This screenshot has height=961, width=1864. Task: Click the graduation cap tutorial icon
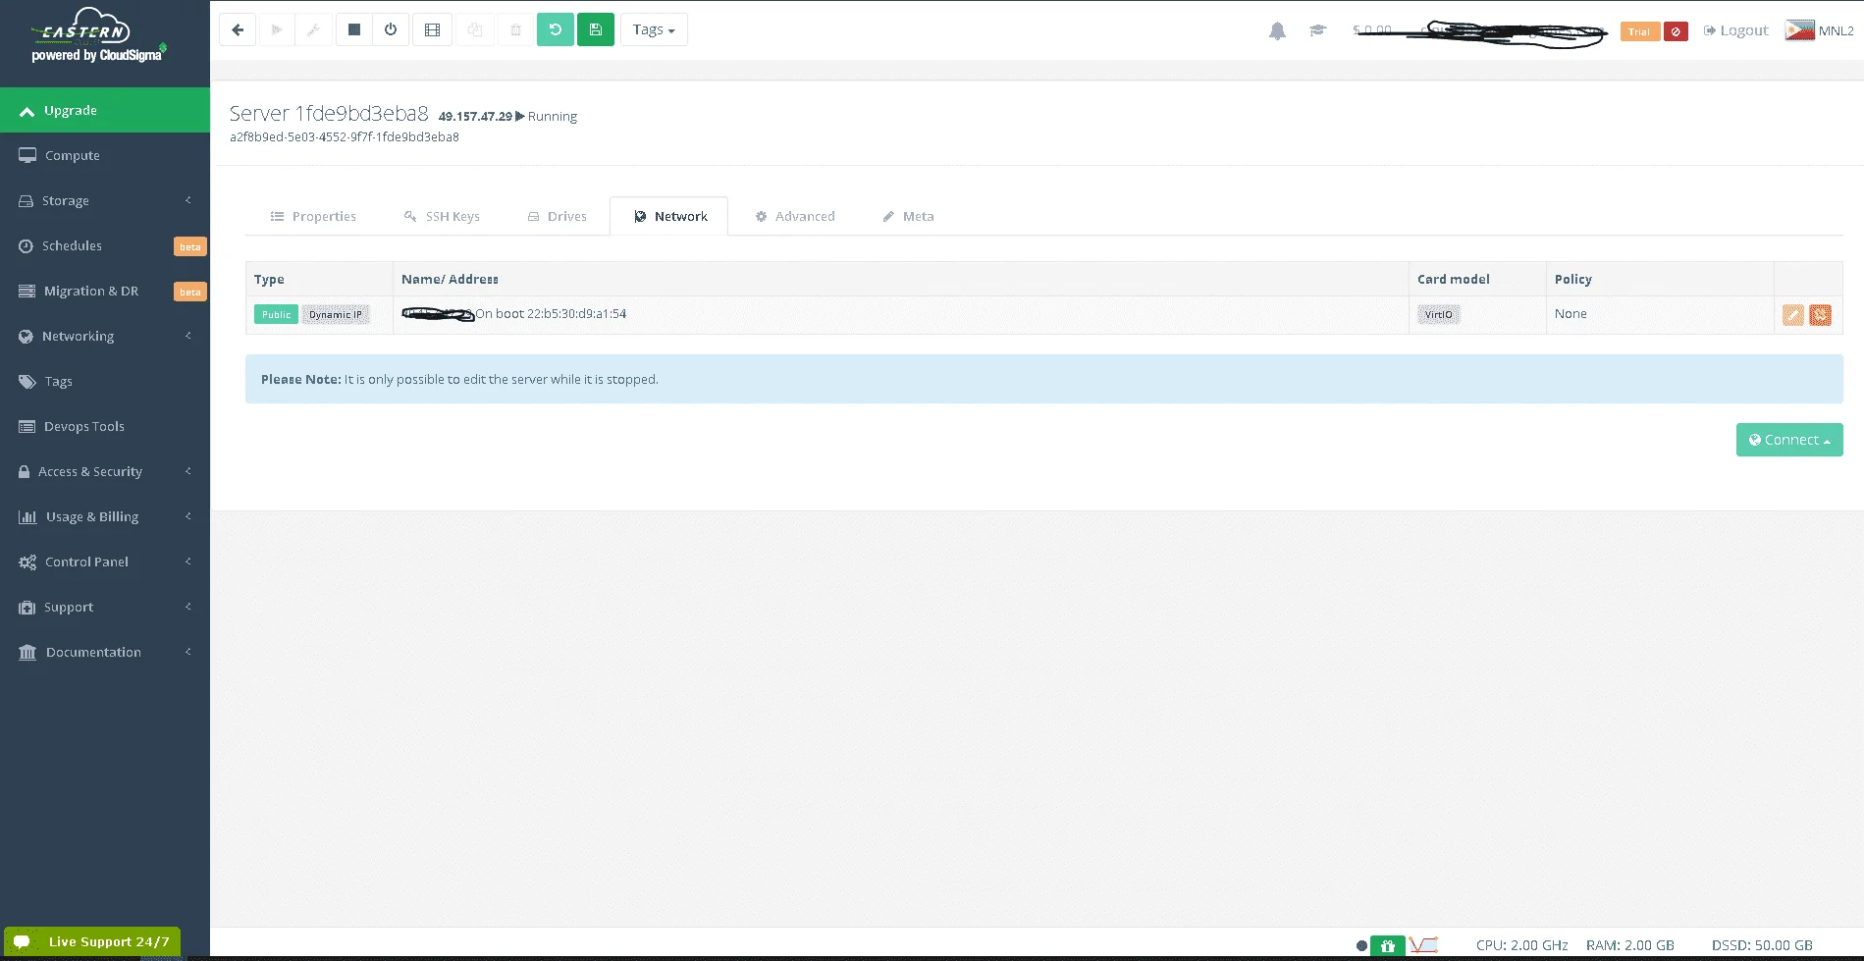pos(1317,31)
